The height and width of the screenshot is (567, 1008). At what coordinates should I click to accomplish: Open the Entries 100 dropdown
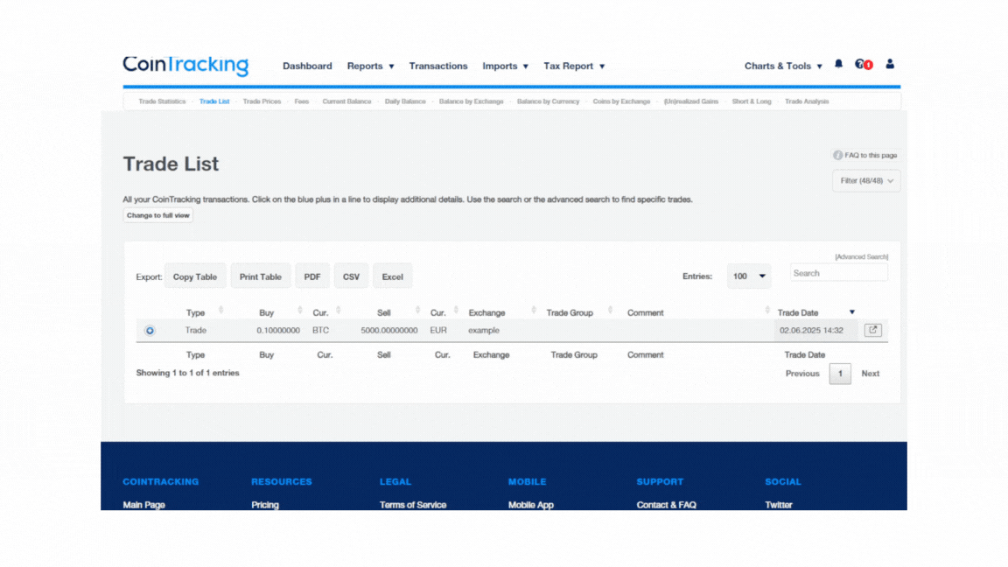[x=748, y=276]
